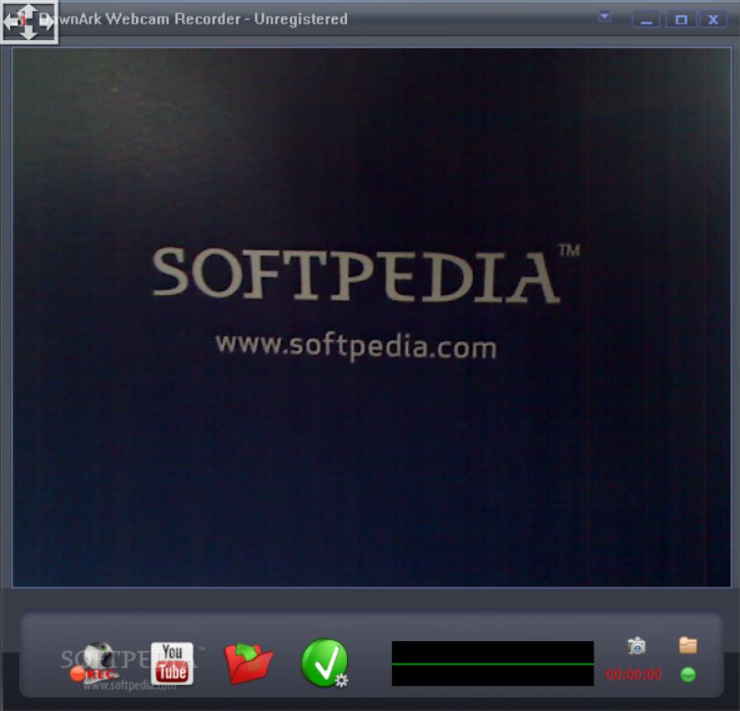
Task: Click the green status indicator light
Action: (687, 674)
